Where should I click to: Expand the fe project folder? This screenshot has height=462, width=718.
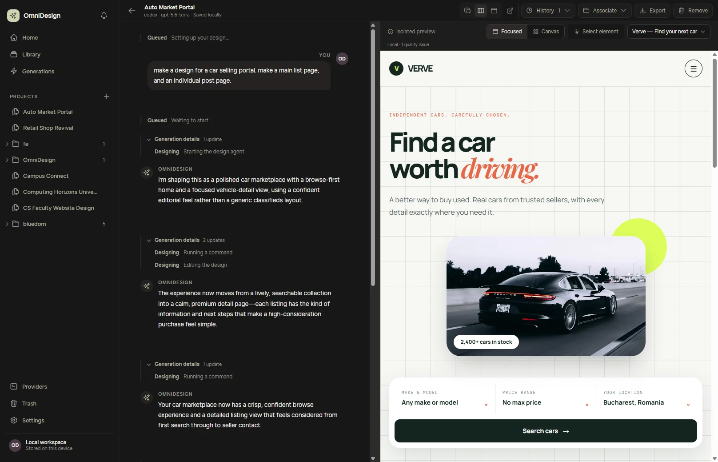7,144
